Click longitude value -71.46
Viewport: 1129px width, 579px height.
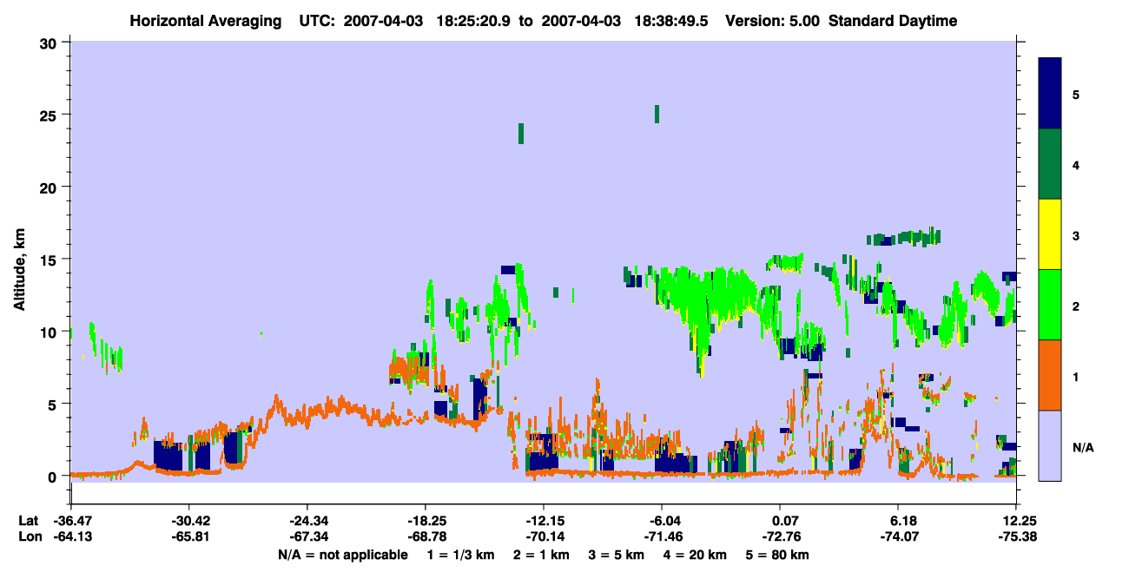point(662,536)
